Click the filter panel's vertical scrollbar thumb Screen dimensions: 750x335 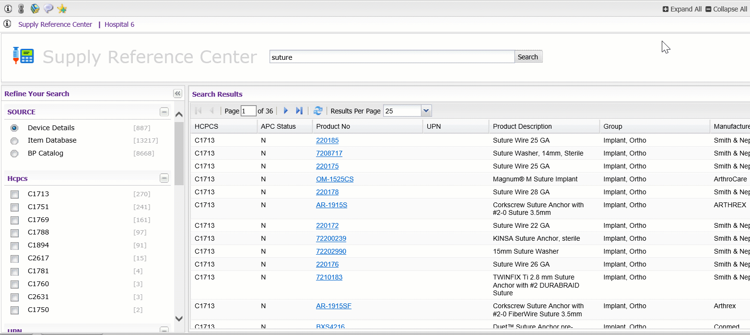[179, 153]
